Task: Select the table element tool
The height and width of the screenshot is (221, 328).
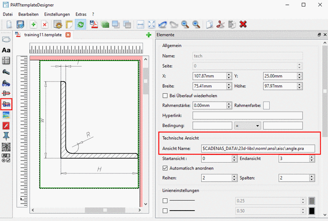Action: 6,61
